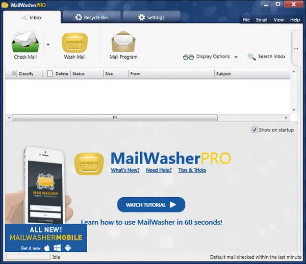
Task: Click the Classify sparkle icon in header
Action: (x=14, y=73)
